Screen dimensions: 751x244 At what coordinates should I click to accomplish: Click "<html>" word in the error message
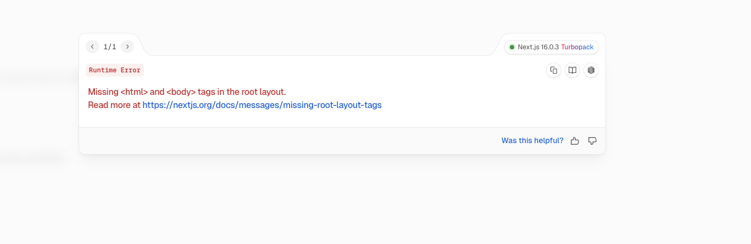[x=134, y=92]
